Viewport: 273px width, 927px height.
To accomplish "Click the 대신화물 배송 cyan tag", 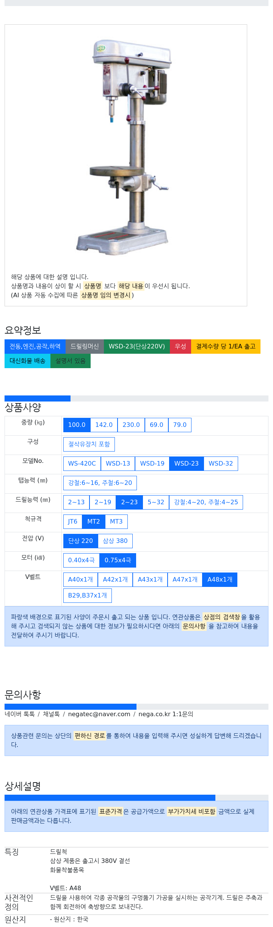I will [27, 361].
